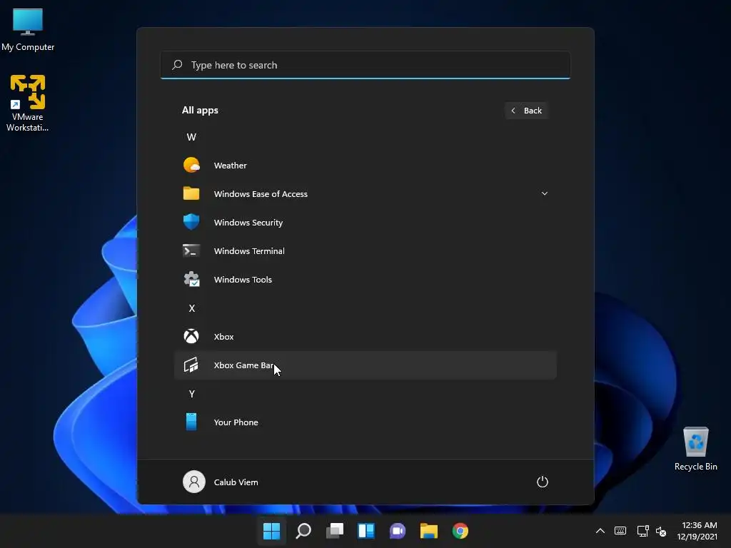The height and width of the screenshot is (548, 731).
Task: Click the Calub Viem account name
Action: tap(236, 482)
